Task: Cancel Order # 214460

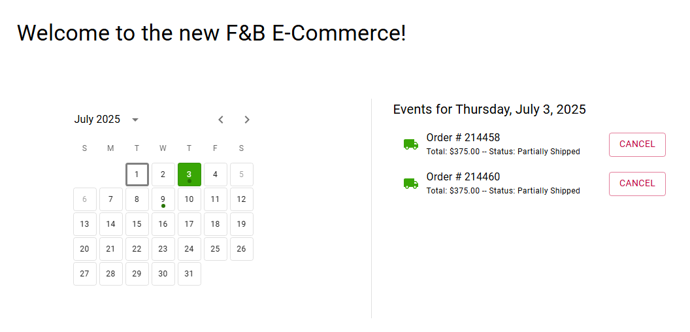Action: pos(636,184)
